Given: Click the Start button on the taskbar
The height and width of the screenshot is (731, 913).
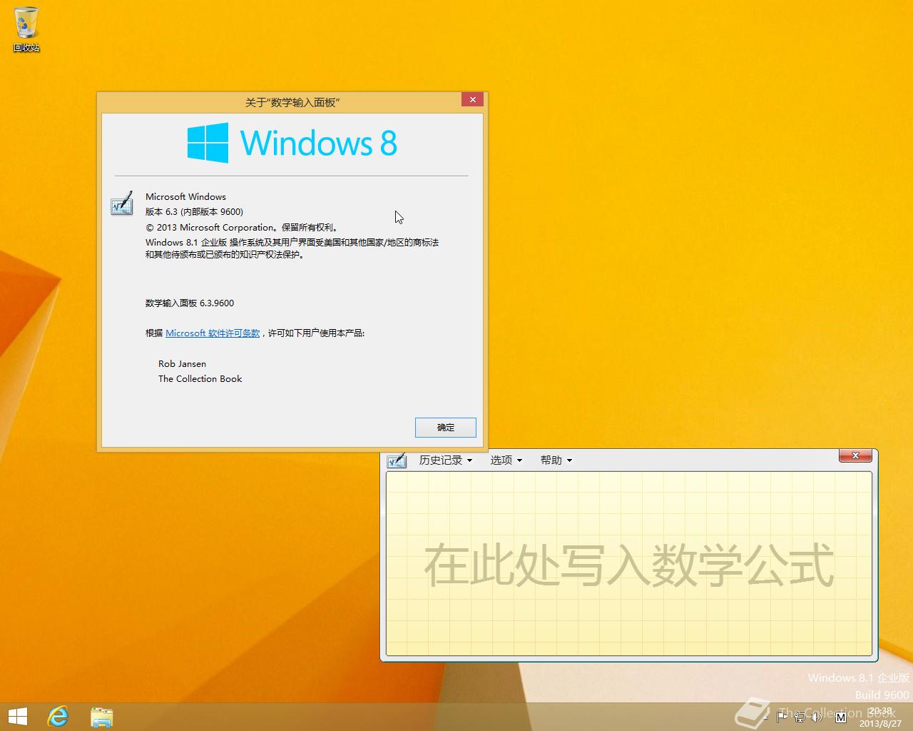Looking at the screenshot, I should [17, 717].
